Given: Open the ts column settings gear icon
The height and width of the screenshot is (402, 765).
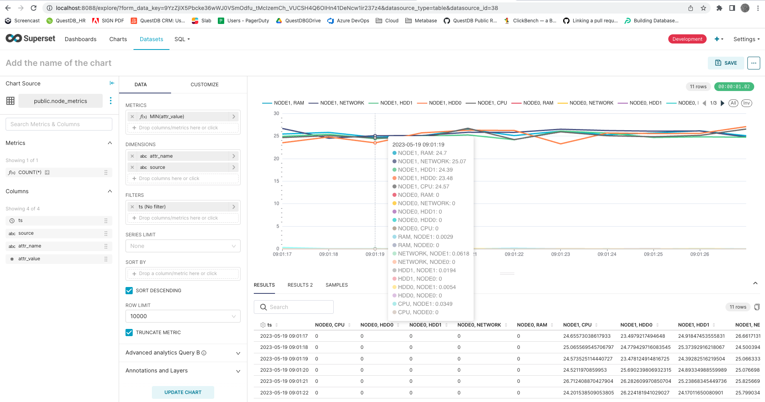Looking at the screenshot, I should [263, 325].
